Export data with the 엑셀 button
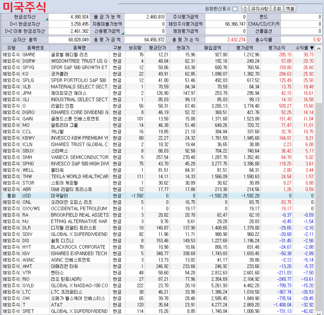 290,9
